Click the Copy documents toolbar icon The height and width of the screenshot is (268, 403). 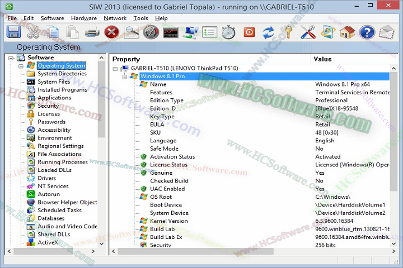click(x=53, y=32)
